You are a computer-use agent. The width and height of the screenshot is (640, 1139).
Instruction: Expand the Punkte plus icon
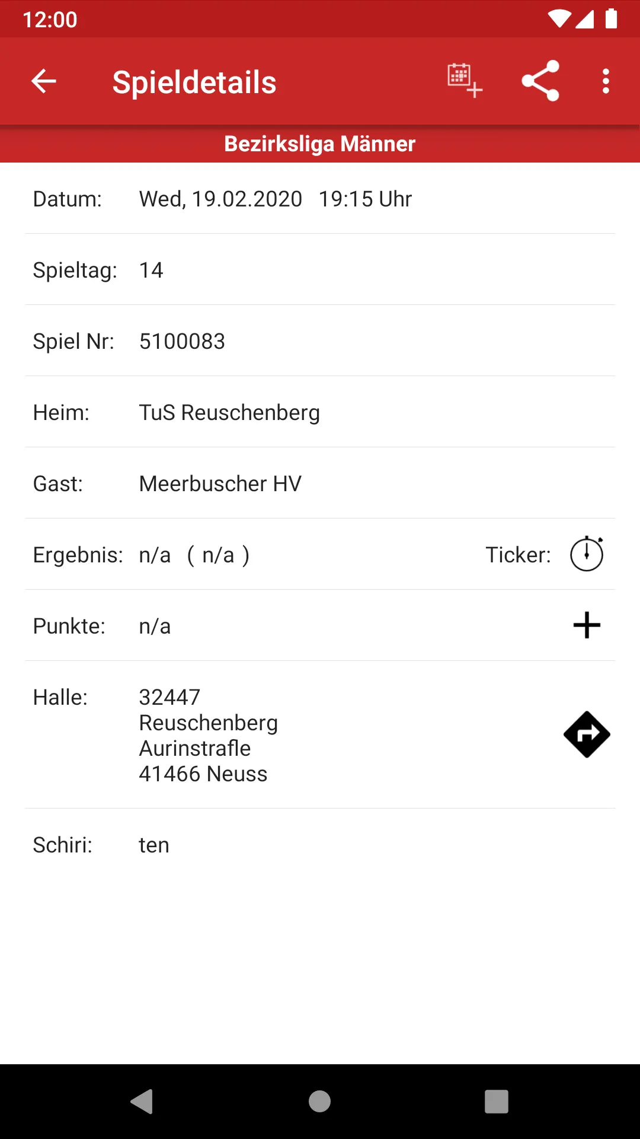[586, 625]
